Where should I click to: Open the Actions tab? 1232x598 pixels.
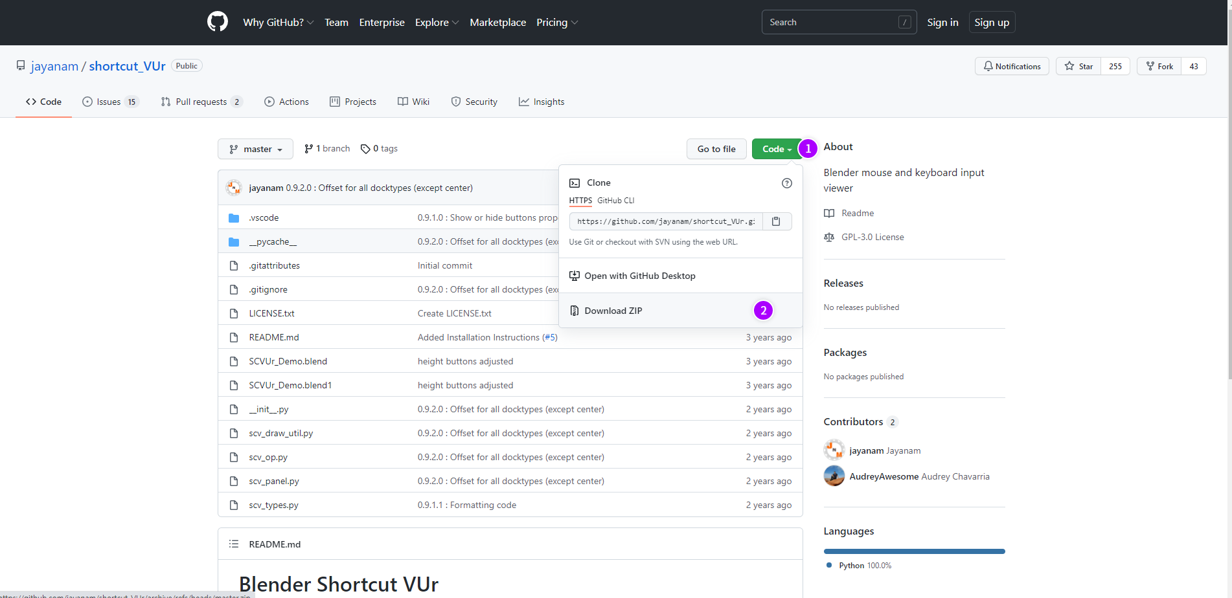(x=286, y=102)
